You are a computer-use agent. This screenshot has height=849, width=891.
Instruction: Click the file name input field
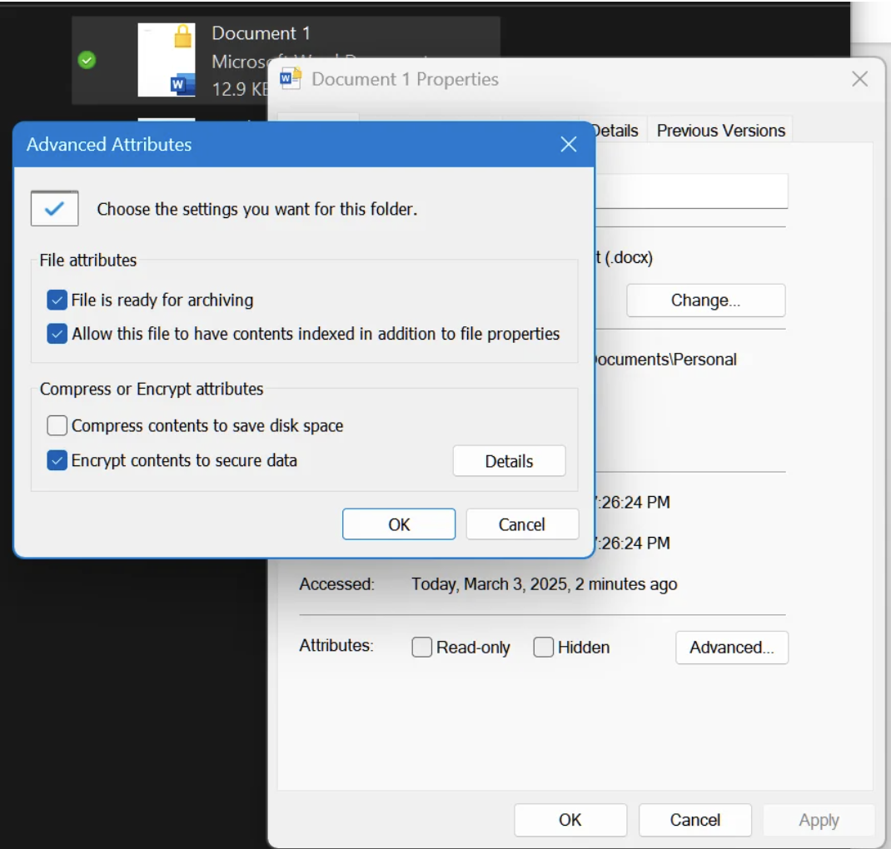click(691, 191)
